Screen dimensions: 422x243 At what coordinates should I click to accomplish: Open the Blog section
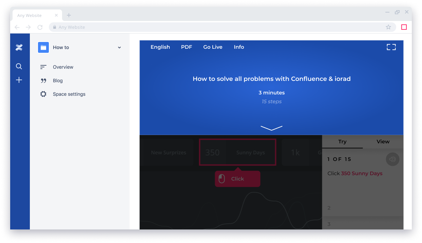[58, 81]
